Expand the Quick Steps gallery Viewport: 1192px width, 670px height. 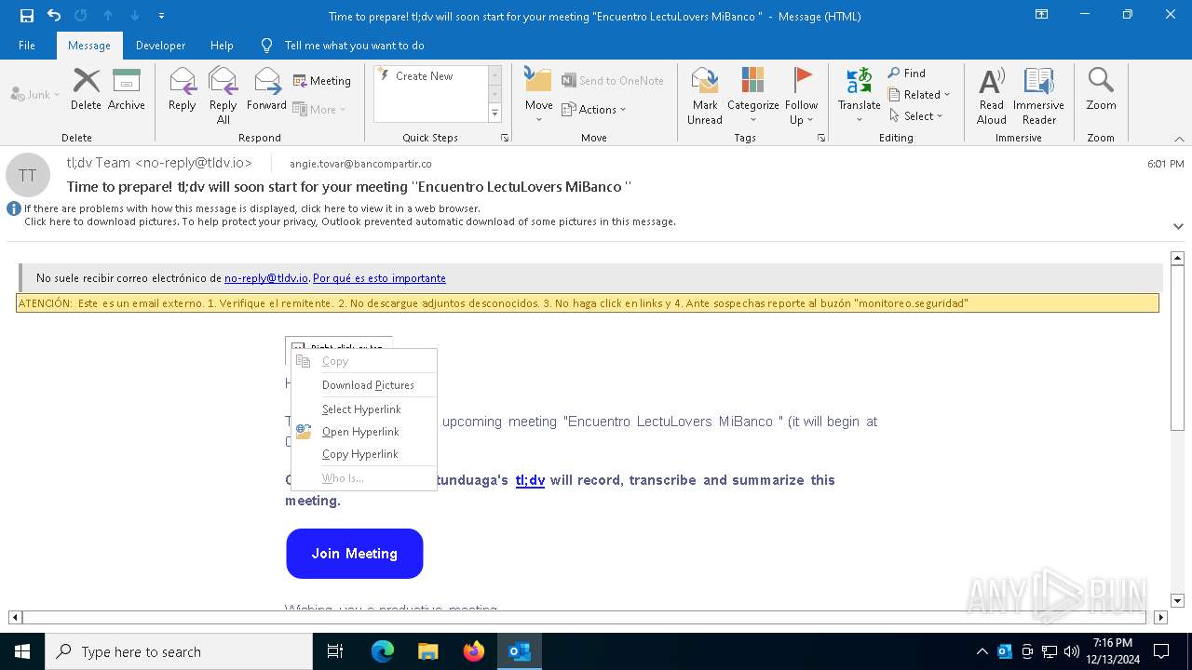494,114
